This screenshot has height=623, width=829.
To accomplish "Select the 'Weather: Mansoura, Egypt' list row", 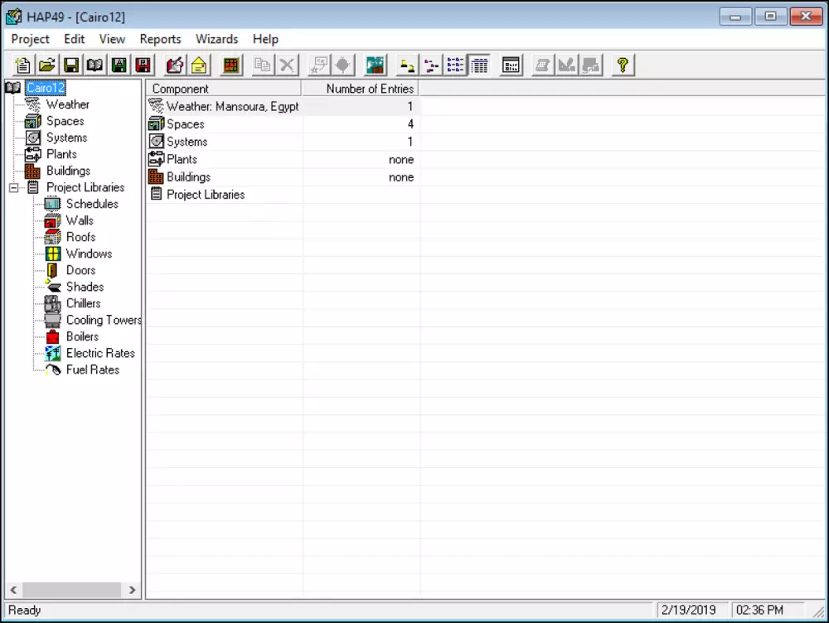I will [x=283, y=106].
